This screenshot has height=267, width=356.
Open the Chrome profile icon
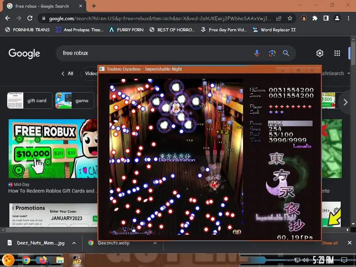tap(337, 18)
